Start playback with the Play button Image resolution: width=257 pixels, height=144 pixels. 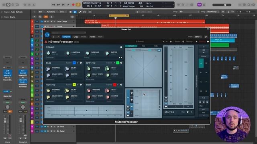tap(68, 4)
